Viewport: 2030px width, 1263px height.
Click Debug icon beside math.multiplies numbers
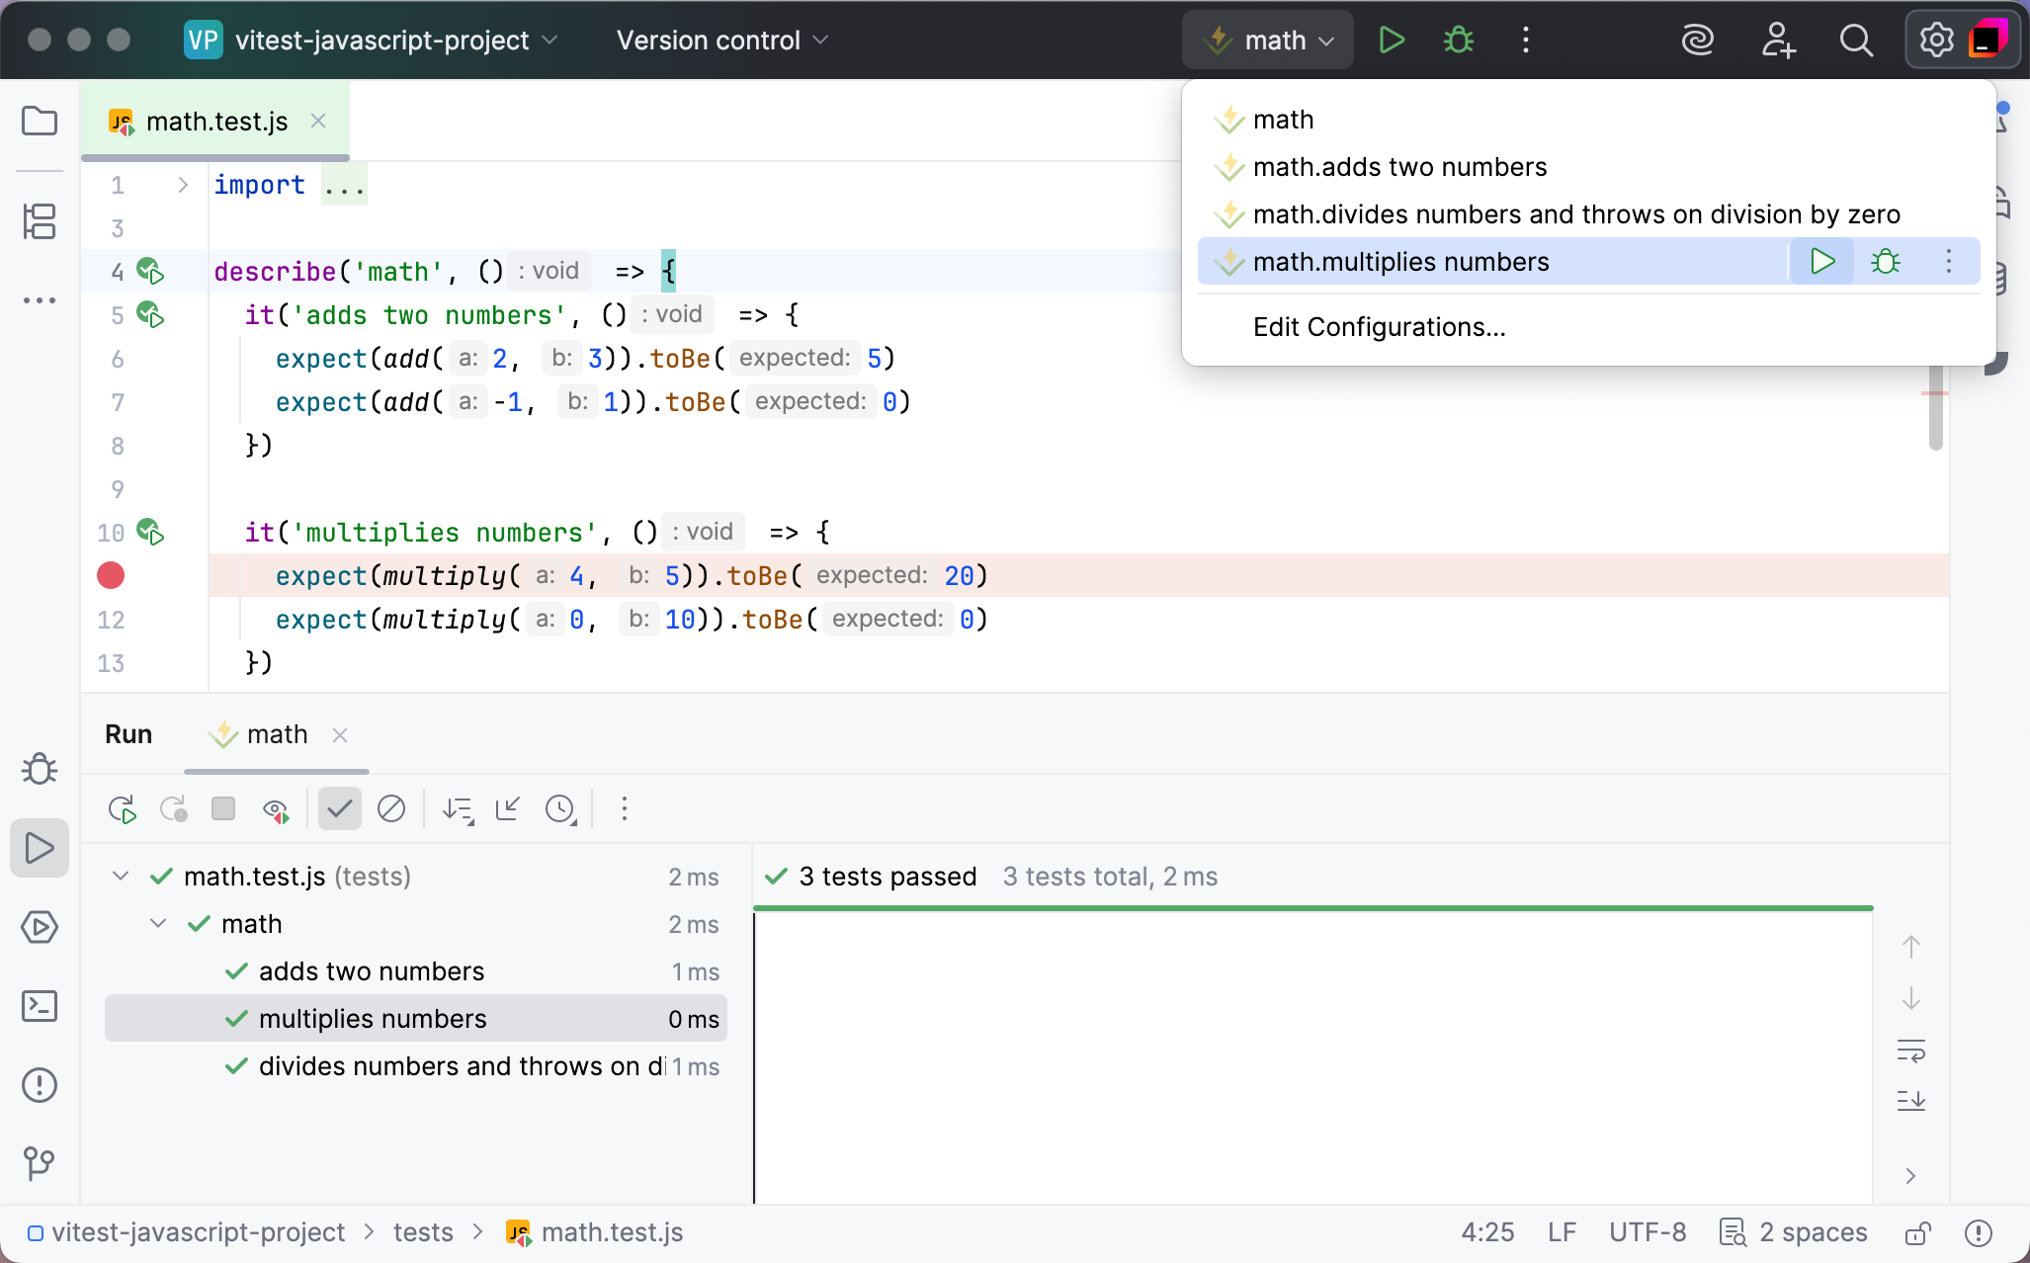coord(1885,262)
